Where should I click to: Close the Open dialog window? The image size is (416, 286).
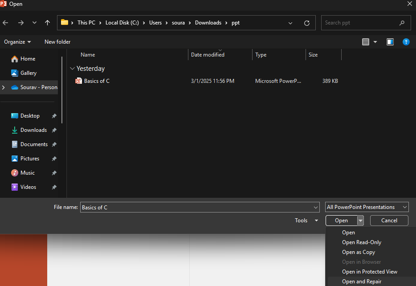tap(410, 4)
